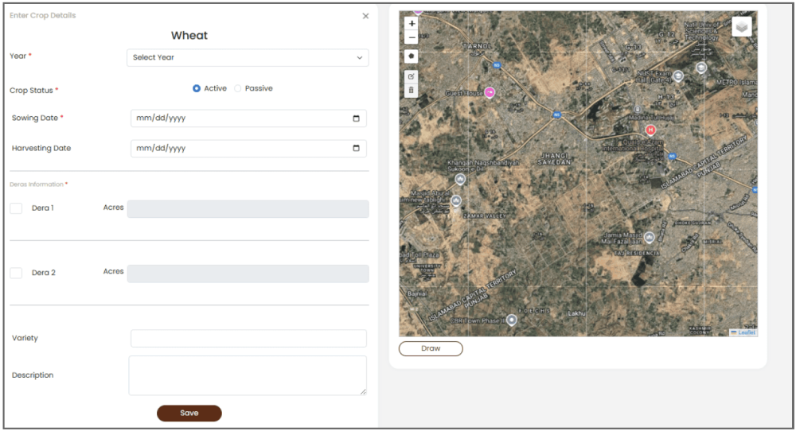Click the red hospital H map marker
The height and width of the screenshot is (431, 796).
tap(650, 130)
